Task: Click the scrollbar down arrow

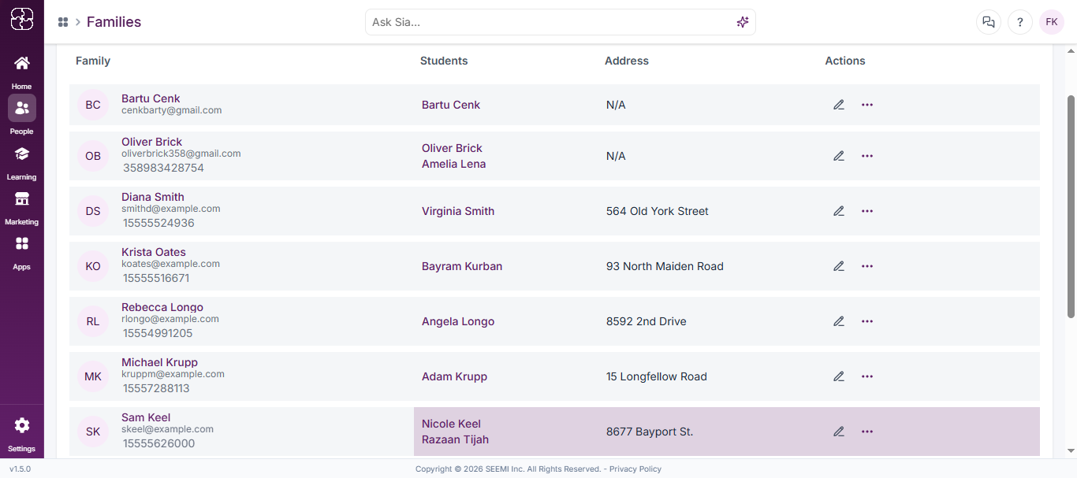Action: 1071,451
